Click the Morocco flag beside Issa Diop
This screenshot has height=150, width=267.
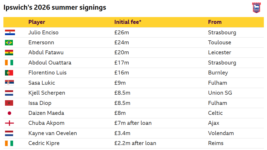(9, 103)
